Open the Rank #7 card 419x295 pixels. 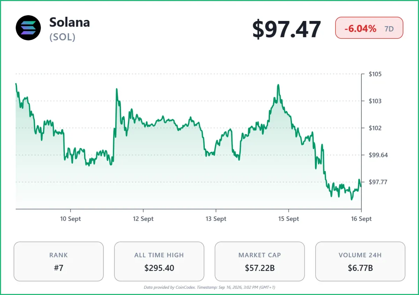(x=59, y=261)
